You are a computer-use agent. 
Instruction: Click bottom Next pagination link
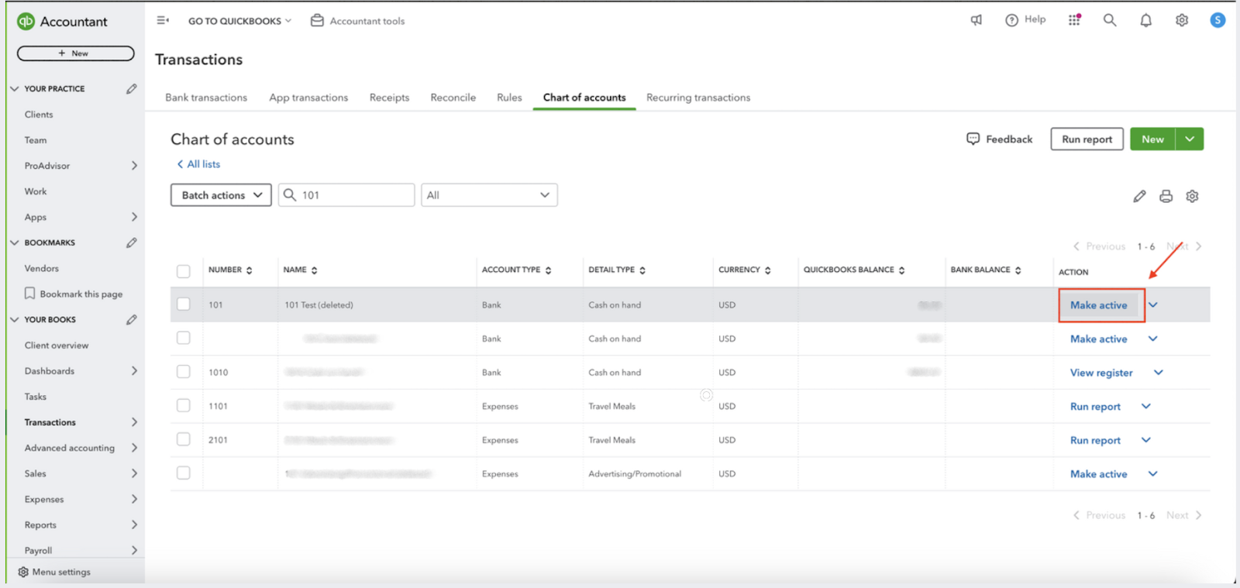[1183, 515]
